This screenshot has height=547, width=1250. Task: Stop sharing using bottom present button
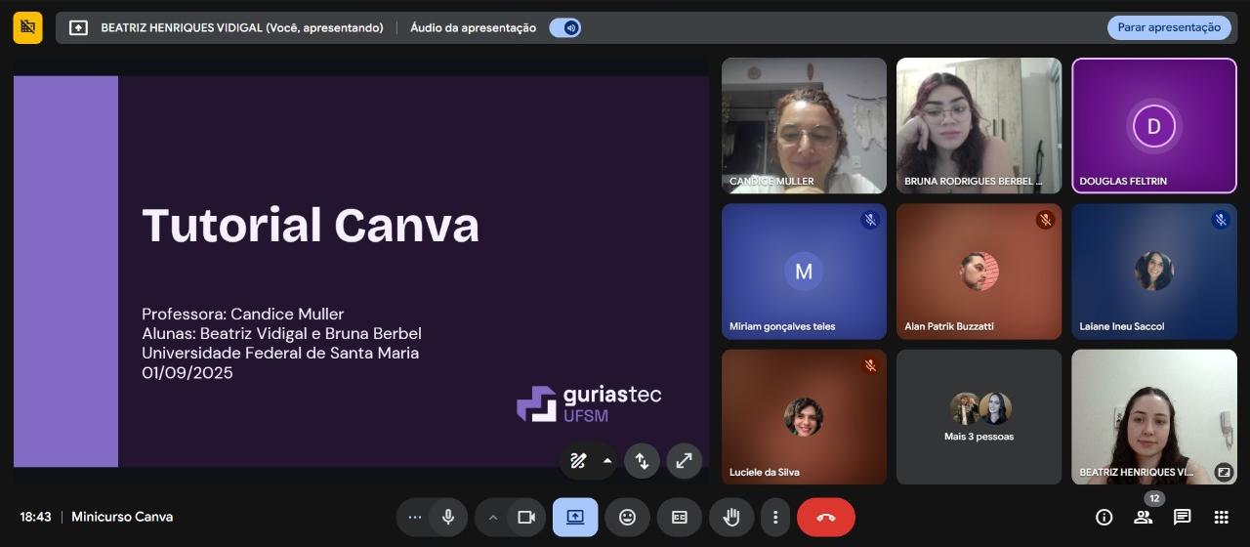[575, 517]
